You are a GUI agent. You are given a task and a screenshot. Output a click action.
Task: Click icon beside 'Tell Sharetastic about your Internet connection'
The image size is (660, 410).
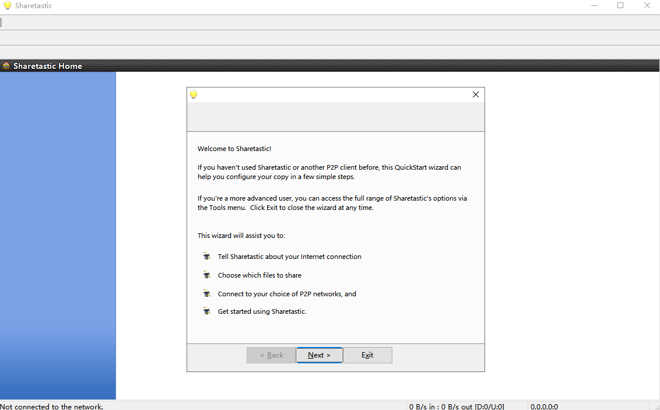click(206, 256)
